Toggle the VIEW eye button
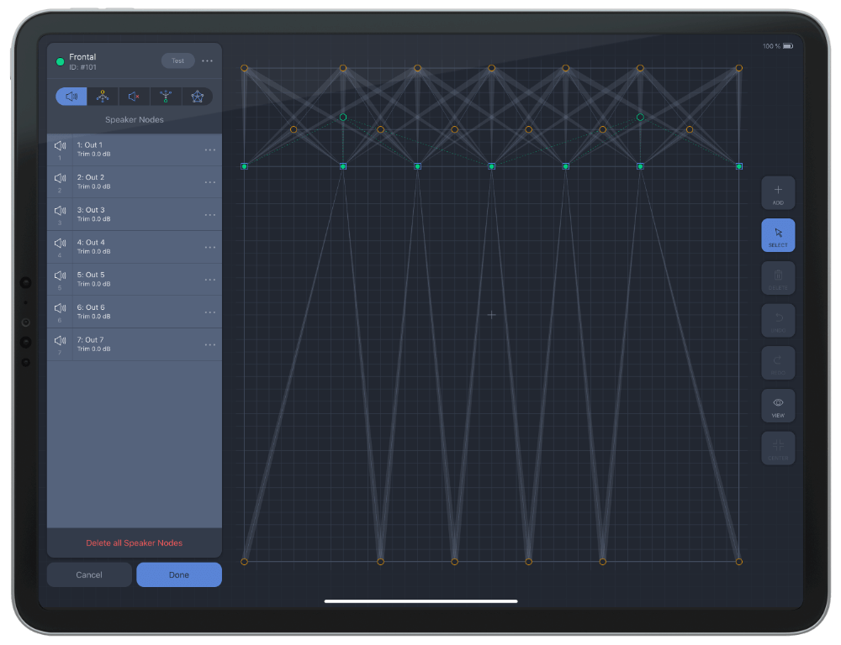The width and height of the screenshot is (841, 645). tap(778, 406)
